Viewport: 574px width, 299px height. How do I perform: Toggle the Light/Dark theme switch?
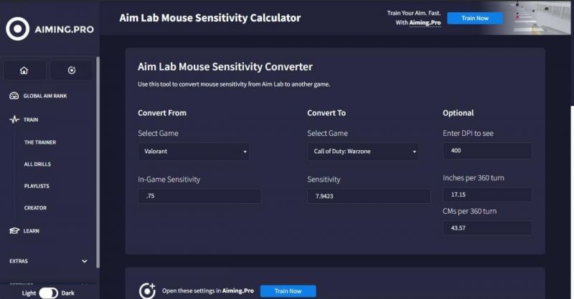click(x=48, y=293)
